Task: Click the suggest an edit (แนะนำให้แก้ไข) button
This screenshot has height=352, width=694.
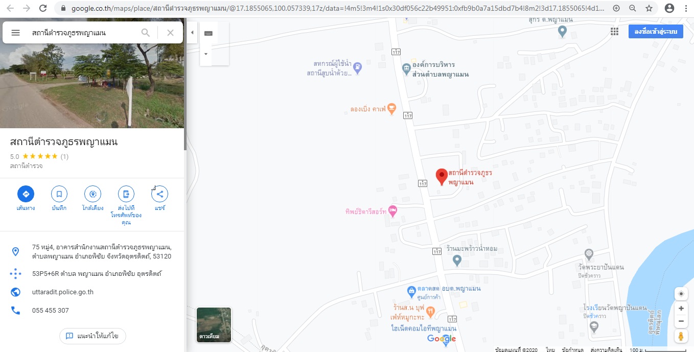Action: 92,336
